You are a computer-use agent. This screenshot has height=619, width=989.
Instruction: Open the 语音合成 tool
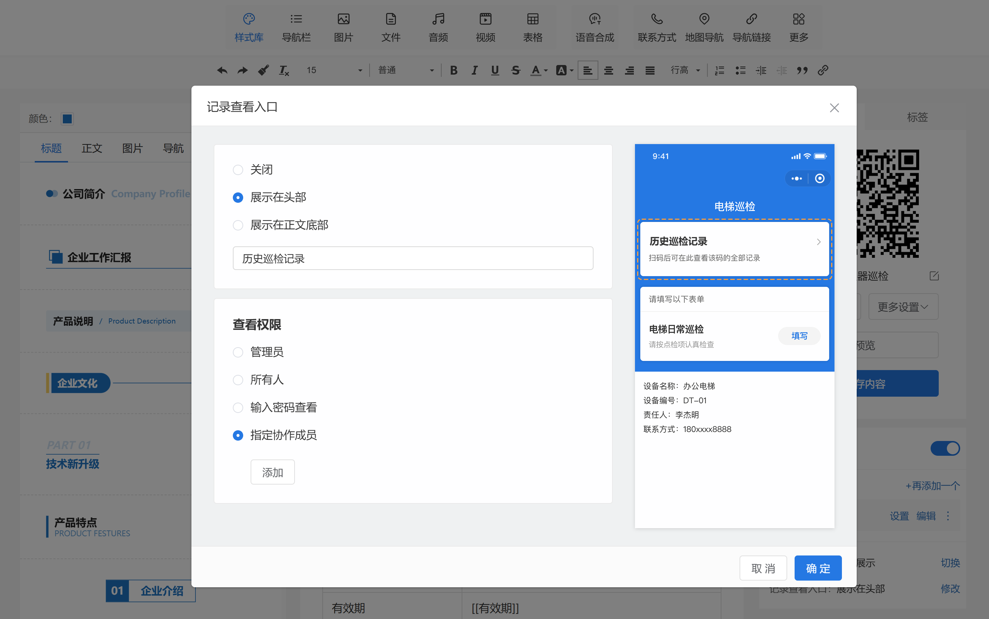[594, 27]
